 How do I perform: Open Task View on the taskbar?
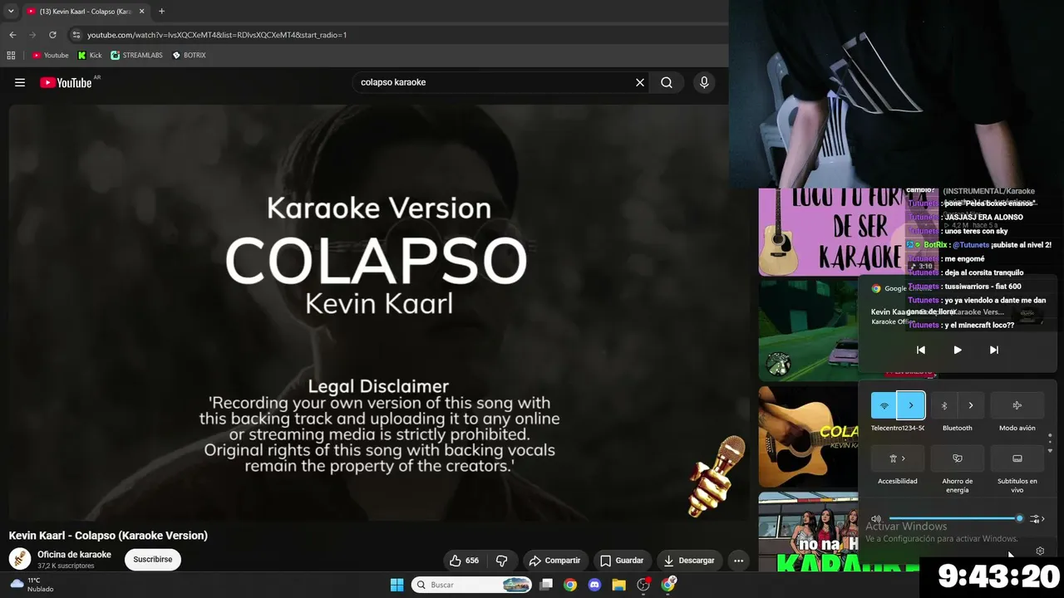[546, 585]
